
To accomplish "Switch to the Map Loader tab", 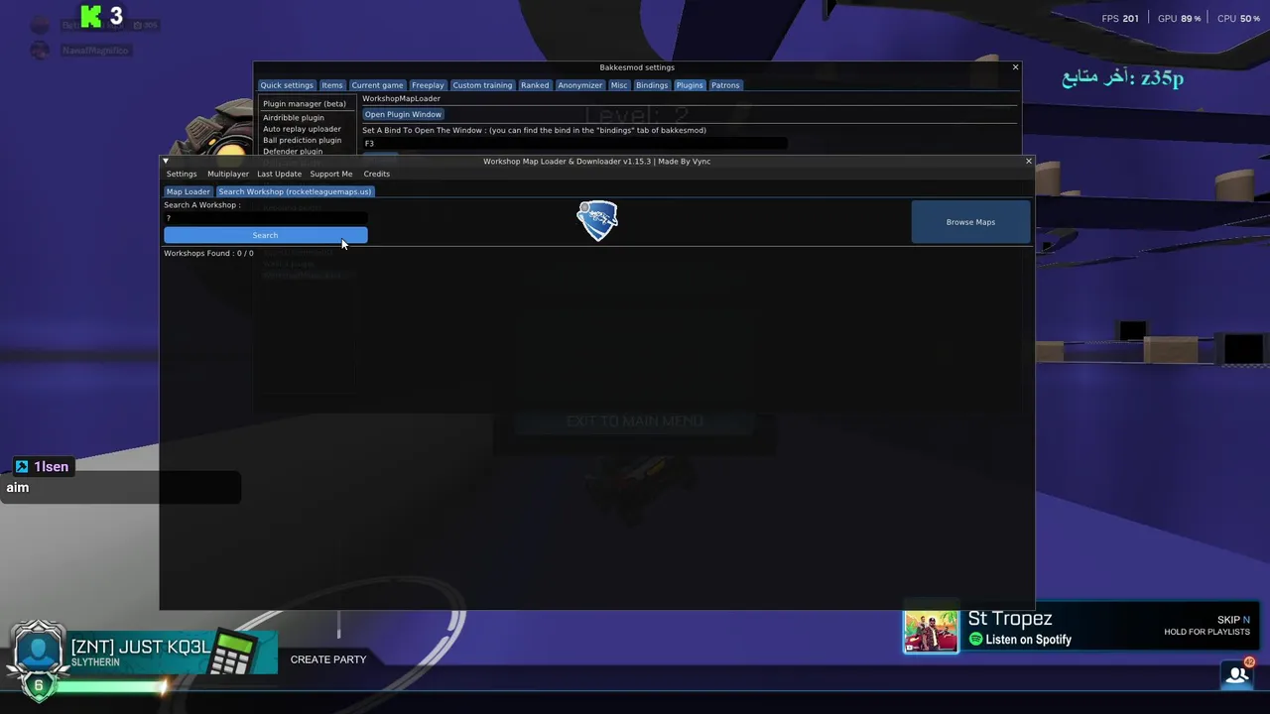I will click(189, 191).
